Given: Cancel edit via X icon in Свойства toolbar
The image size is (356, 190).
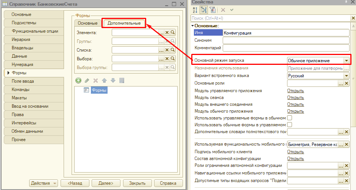Looking at the screenshot, I should click(x=223, y=10).
